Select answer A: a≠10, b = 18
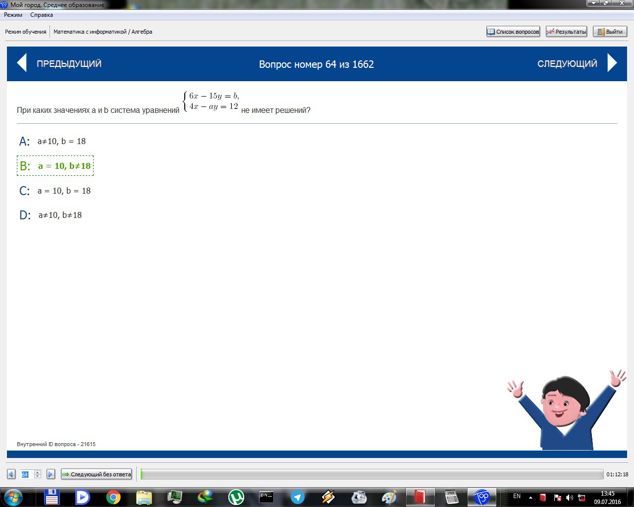This screenshot has width=634, height=507. (x=61, y=142)
